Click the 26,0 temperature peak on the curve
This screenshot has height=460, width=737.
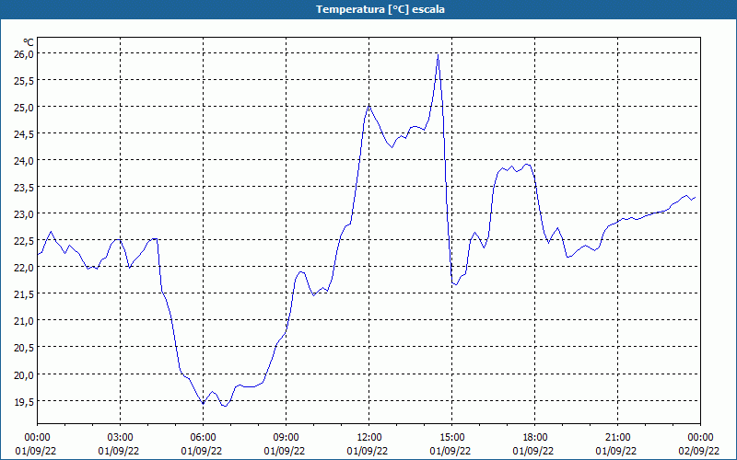click(439, 55)
